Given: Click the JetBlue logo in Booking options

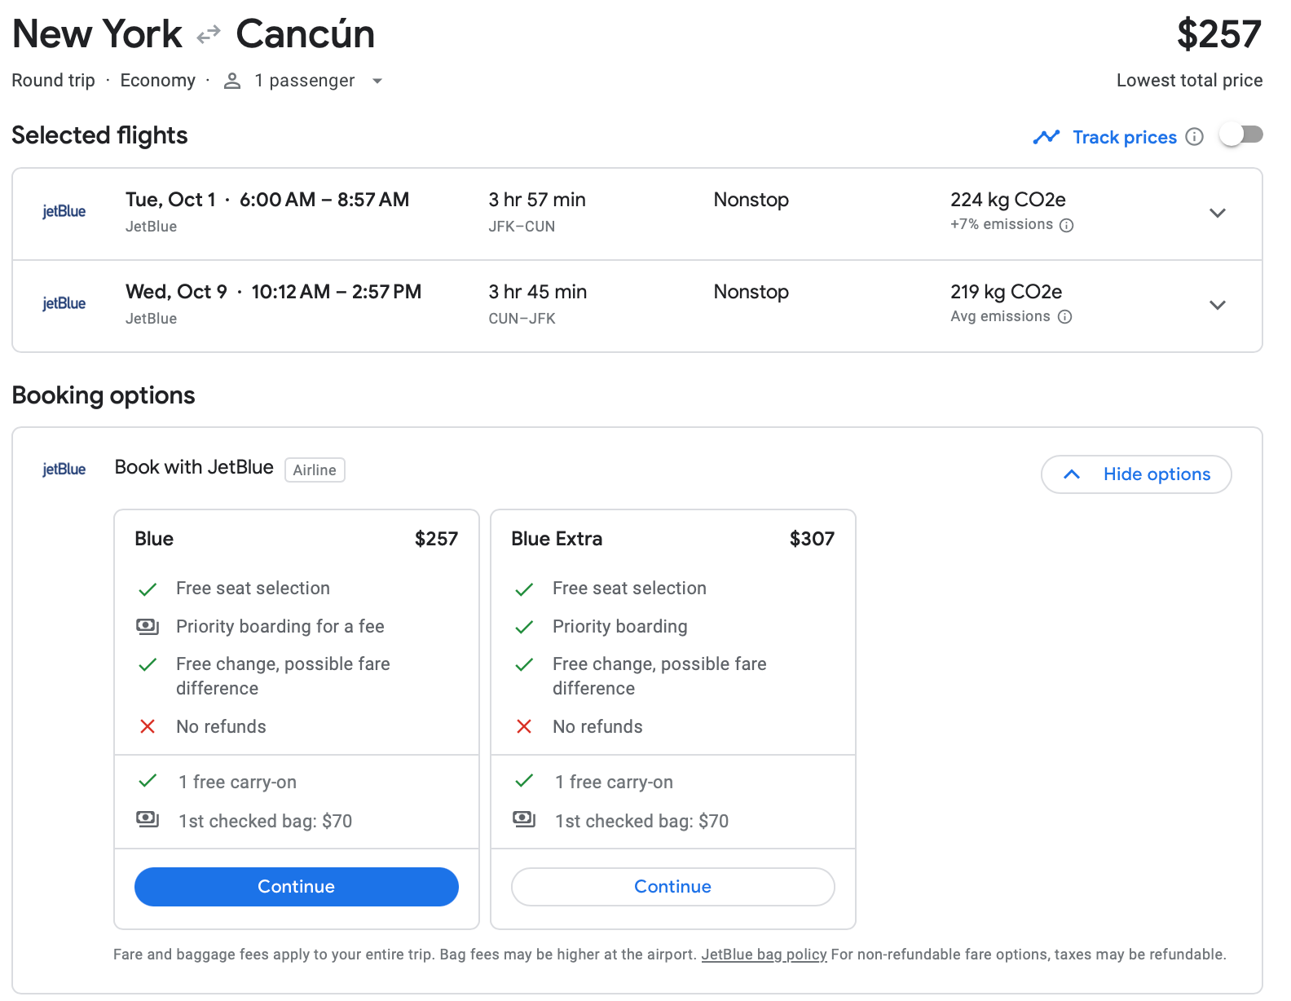Looking at the screenshot, I should (x=64, y=470).
